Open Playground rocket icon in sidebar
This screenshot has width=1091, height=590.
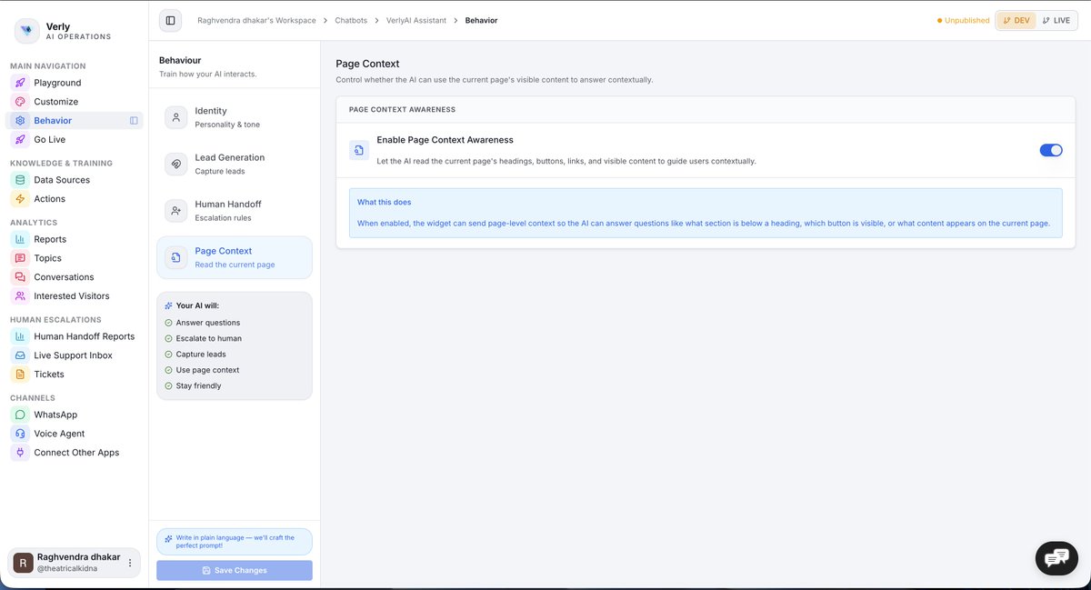[19, 83]
